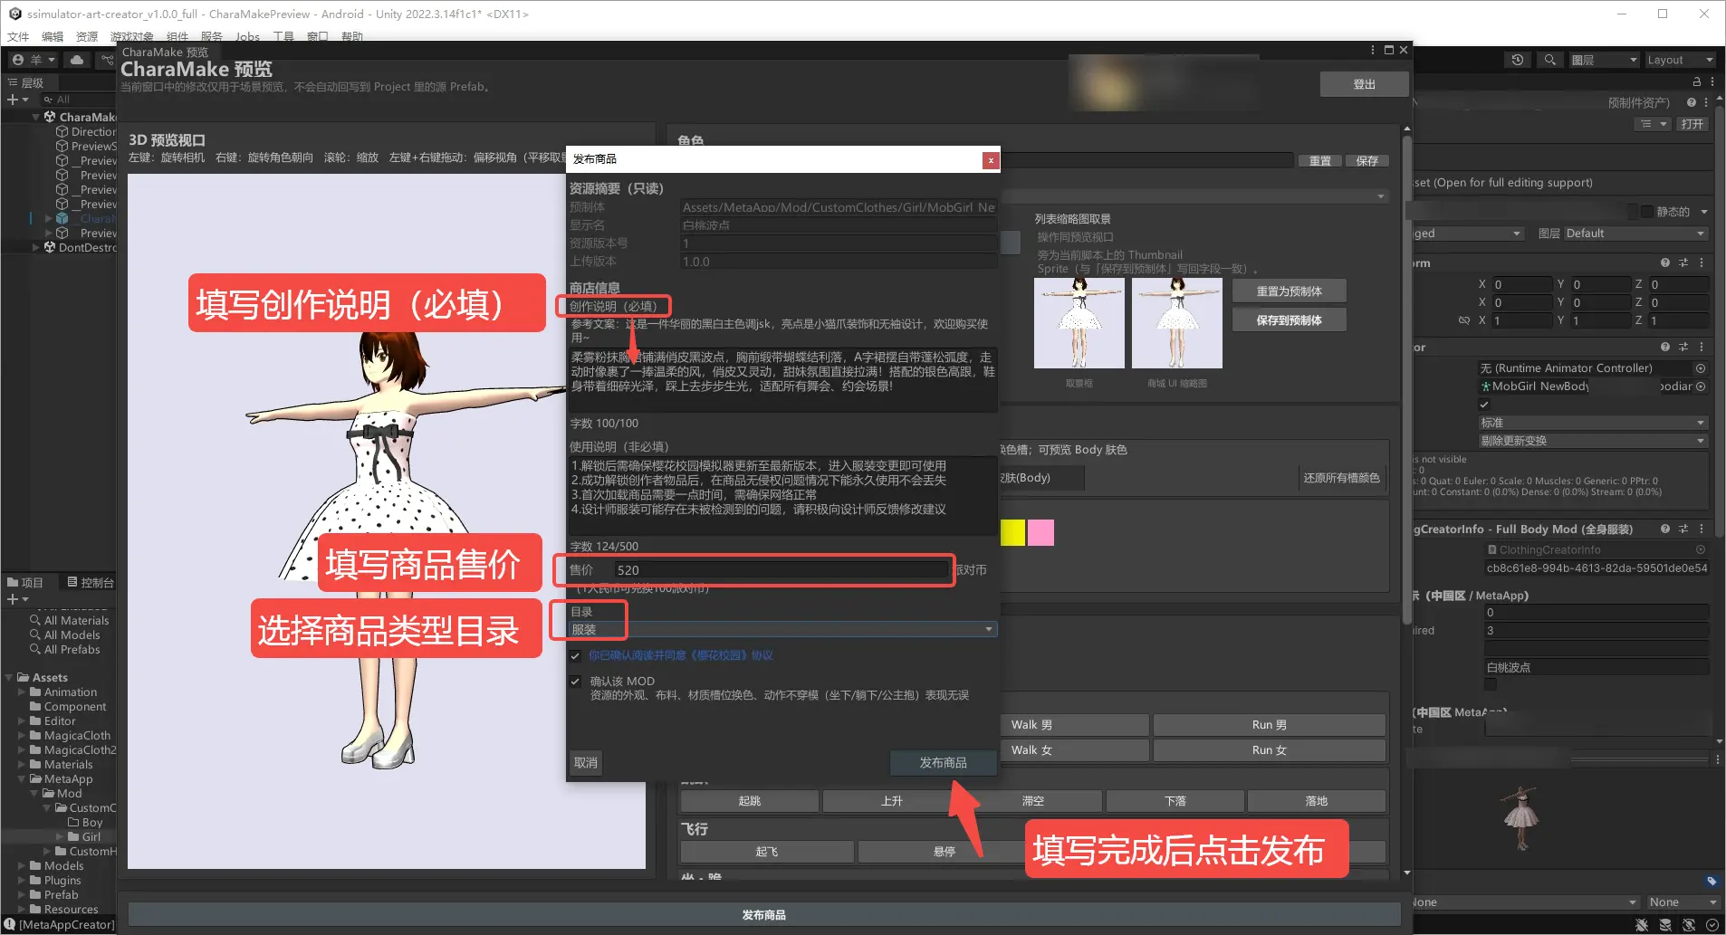Screen dimensions: 1726x935
Task: Click the cloud services icon
Action: [77, 60]
